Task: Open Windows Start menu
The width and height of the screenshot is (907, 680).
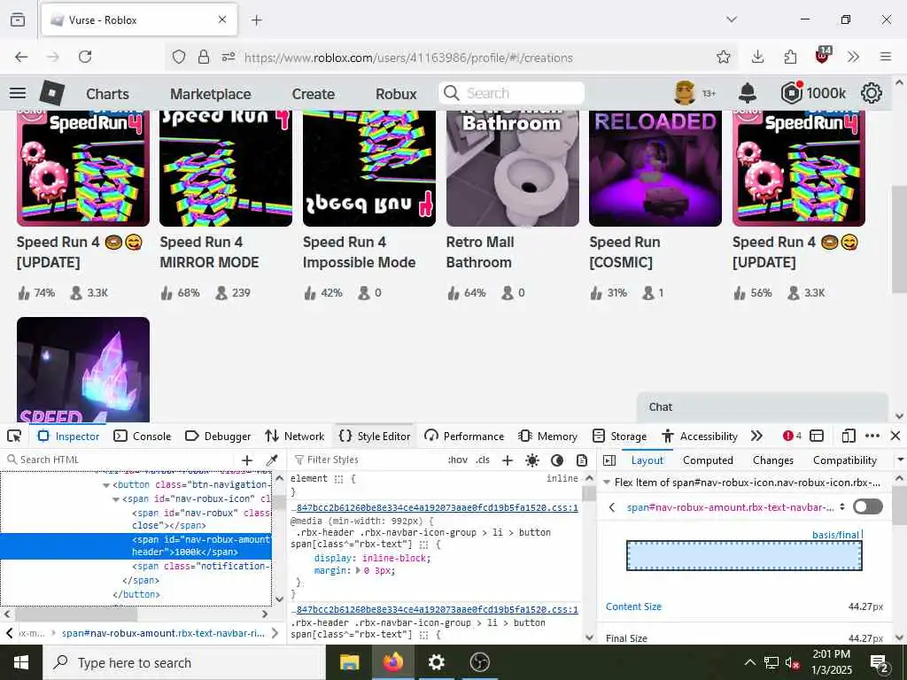Action: coord(21,662)
